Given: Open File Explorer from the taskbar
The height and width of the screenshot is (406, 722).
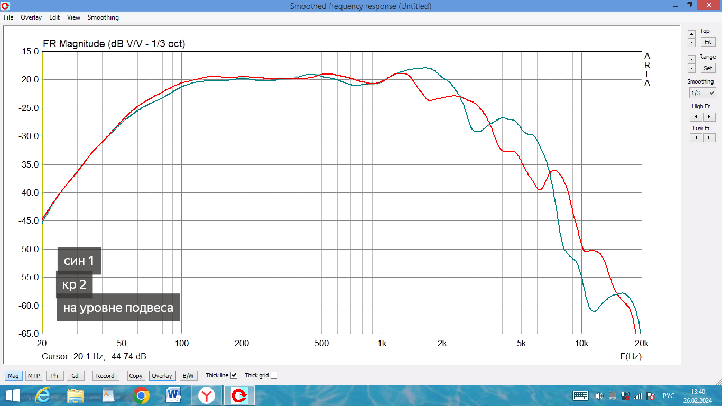Looking at the screenshot, I should 76,395.
